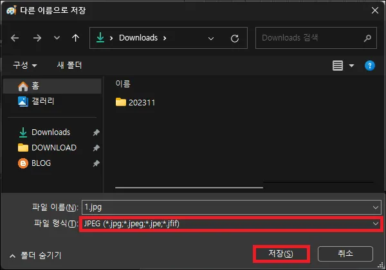Click the horizontal scrollbar in file list
The image size is (386, 270).
point(189,188)
